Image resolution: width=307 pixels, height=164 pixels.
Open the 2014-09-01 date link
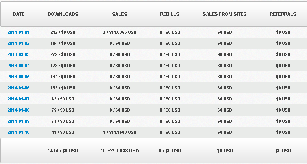coord(18,32)
